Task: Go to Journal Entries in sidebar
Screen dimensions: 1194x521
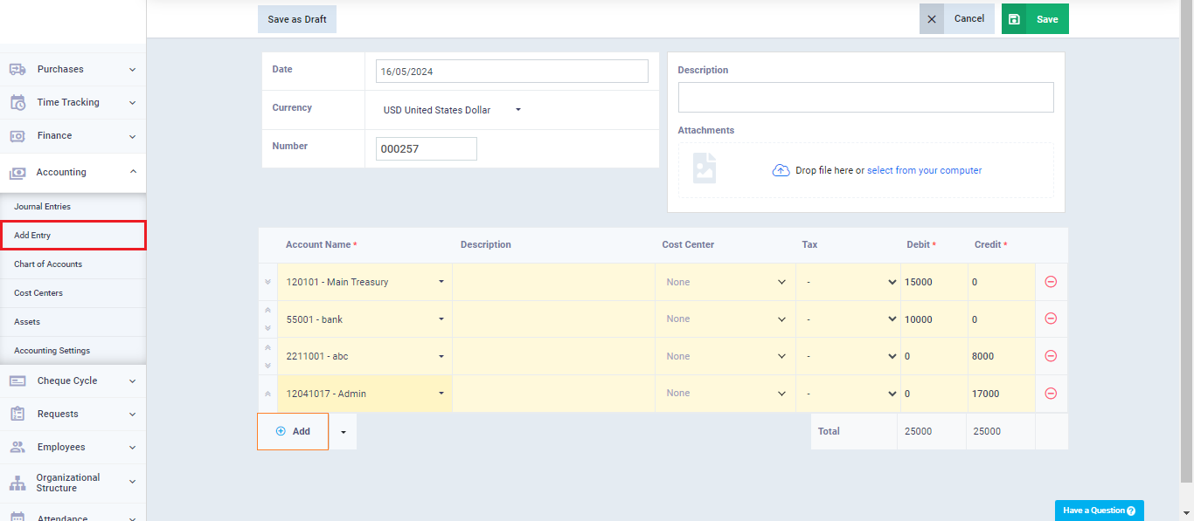Action: (x=42, y=207)
